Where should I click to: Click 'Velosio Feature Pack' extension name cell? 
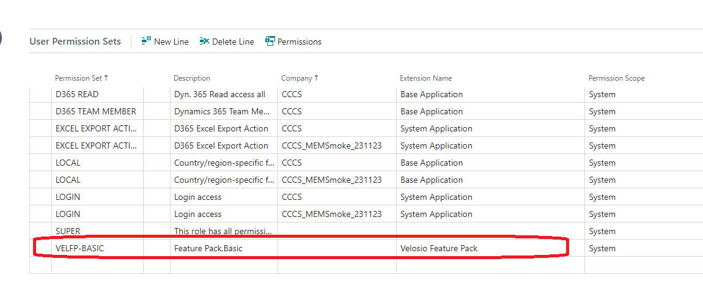(x=490, y=248)
